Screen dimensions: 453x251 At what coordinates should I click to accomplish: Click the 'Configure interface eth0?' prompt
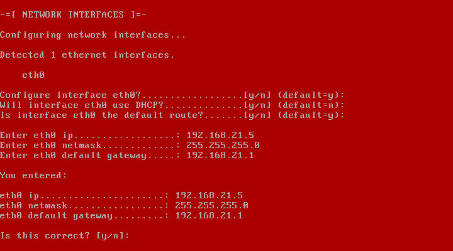click(x=70, y=95)
